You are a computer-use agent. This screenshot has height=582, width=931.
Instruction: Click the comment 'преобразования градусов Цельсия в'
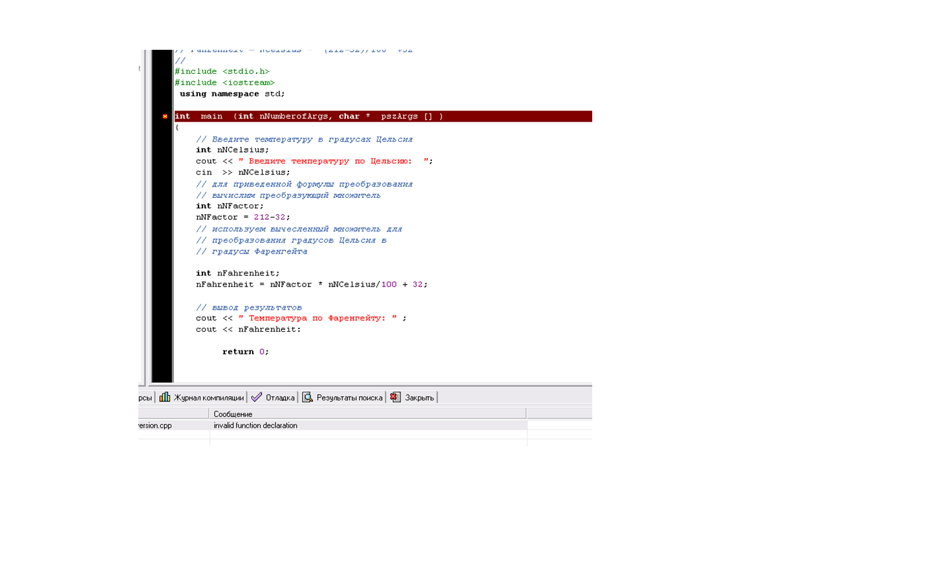click(x=291, y=241)
